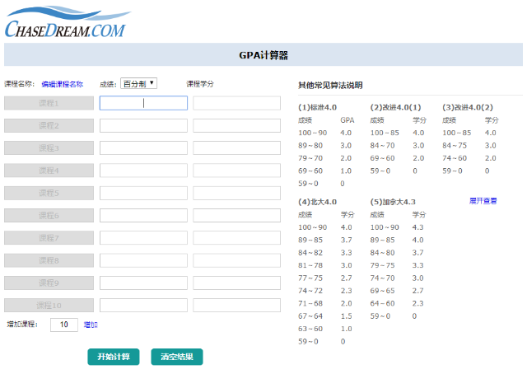Click the 增加 link to add courses
This screenshot has width=527, height=374.
click(x=91, y=325)
